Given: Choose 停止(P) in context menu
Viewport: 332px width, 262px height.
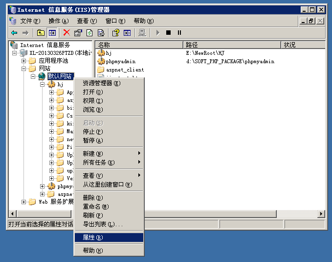Looking at the screenshot, I should (109, 132).
